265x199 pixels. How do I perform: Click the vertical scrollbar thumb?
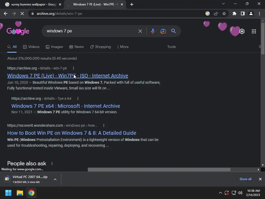[263, 39]
